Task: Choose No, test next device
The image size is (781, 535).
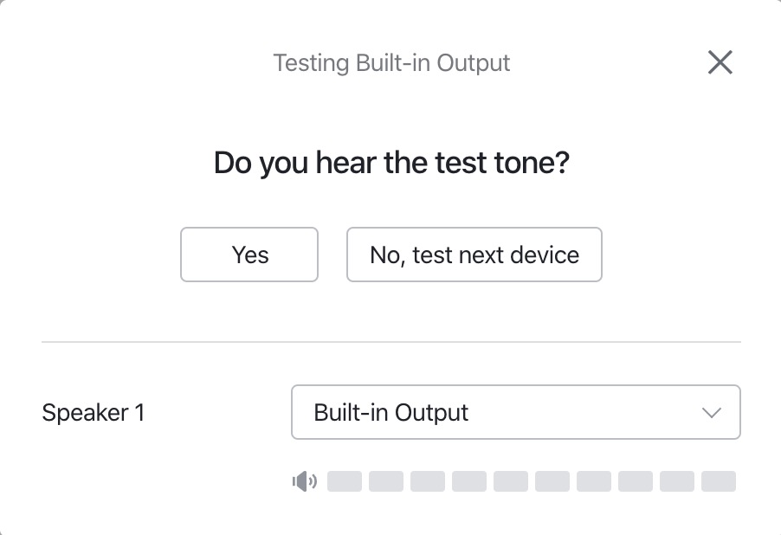Action: (x=474, y=255)
